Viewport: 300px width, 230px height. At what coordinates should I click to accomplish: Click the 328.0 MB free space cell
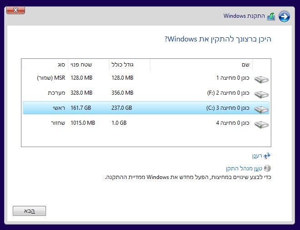[x=81, y=93]
